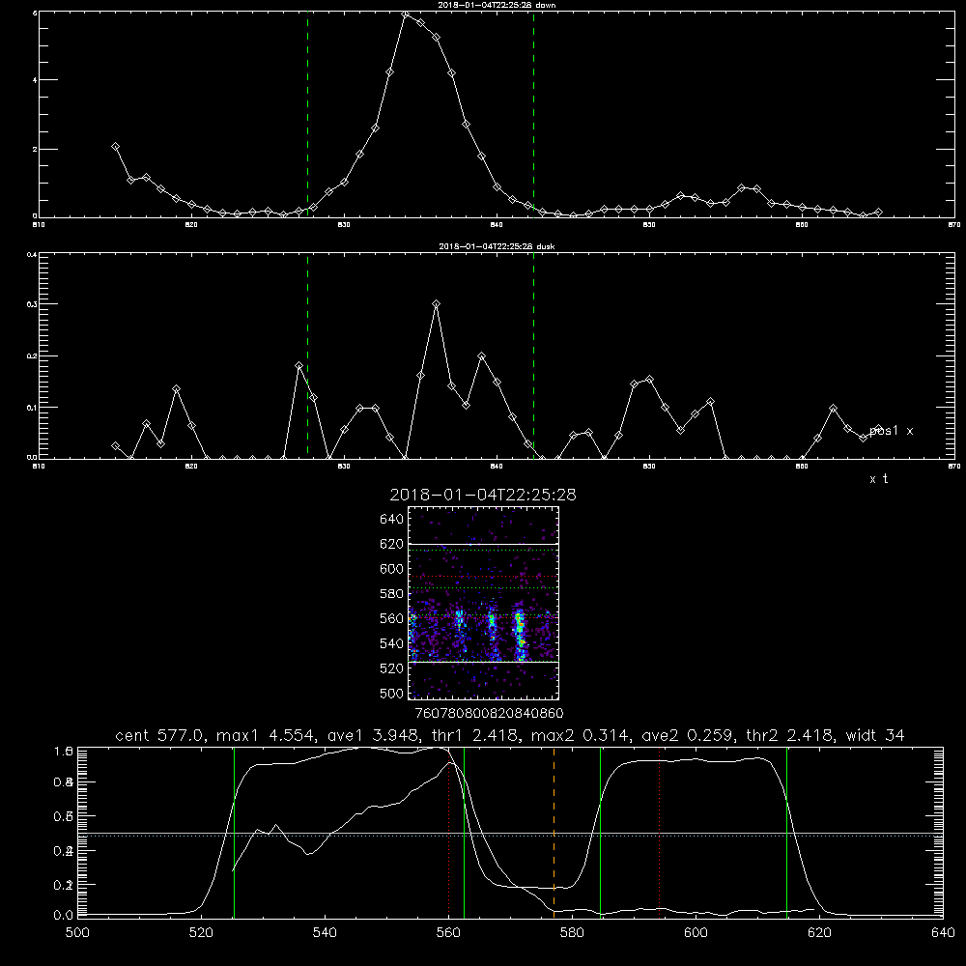Click solid green line at 615 in bottom plot

(x=786, y=833)
